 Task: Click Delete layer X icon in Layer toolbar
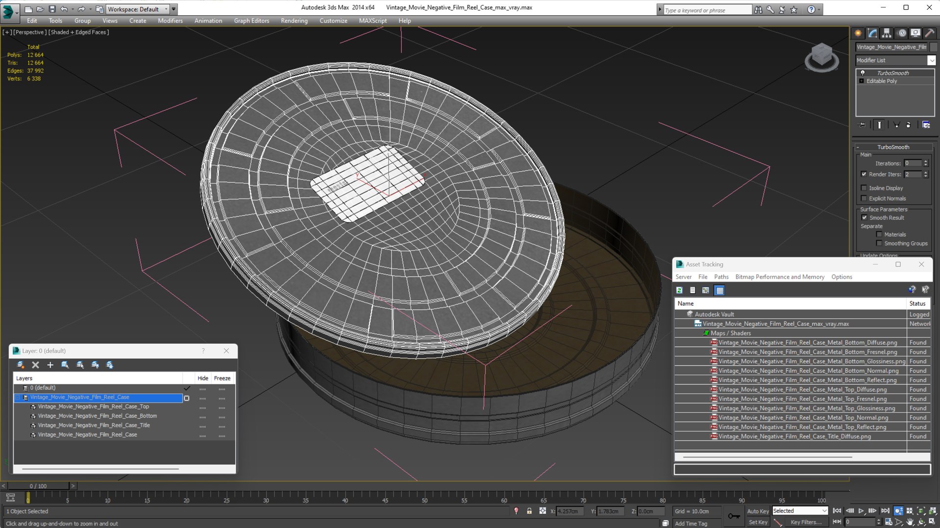(x=35, y=365)
